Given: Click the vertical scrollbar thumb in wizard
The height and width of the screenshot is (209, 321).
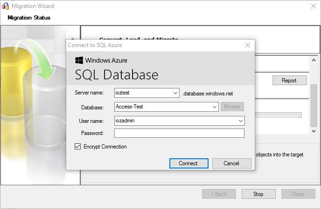Looking at the screenshot, I should [x=314, y=106].
